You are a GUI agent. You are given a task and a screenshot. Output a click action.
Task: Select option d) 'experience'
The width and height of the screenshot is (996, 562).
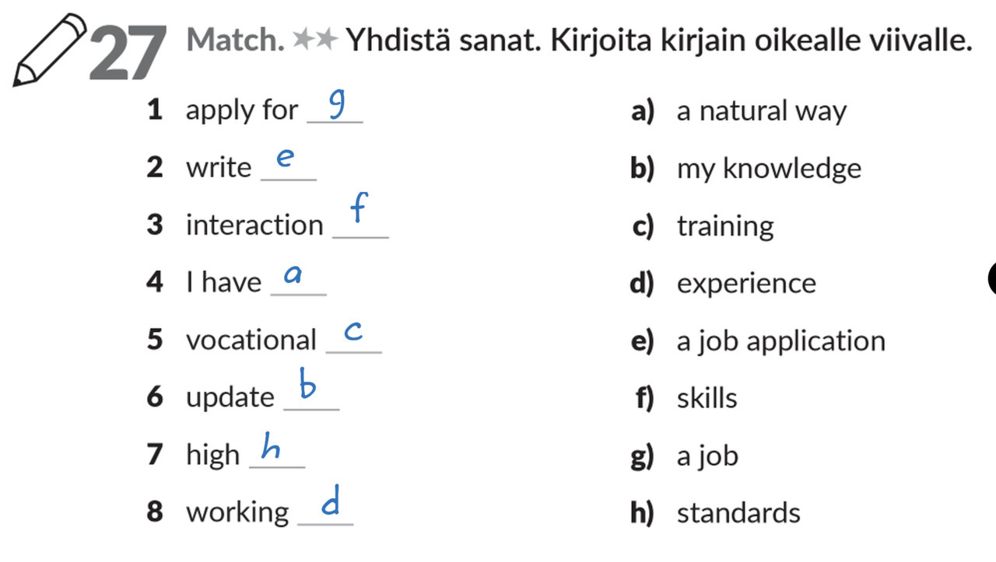pos(745,283)
